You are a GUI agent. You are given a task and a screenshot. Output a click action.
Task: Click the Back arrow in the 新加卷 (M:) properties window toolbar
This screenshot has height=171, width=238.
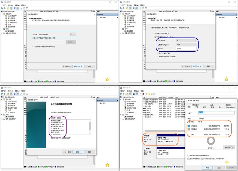coord(121,94)
